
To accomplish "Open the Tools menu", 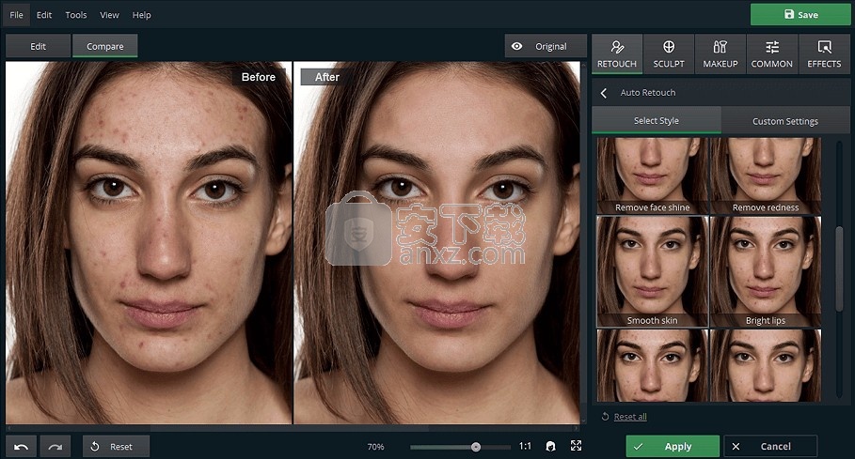I will (x=76, y=15).
